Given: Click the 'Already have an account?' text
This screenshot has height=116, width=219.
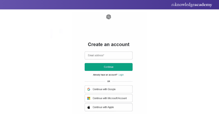Looking at the screenshot, I should [x=105, y=75].
